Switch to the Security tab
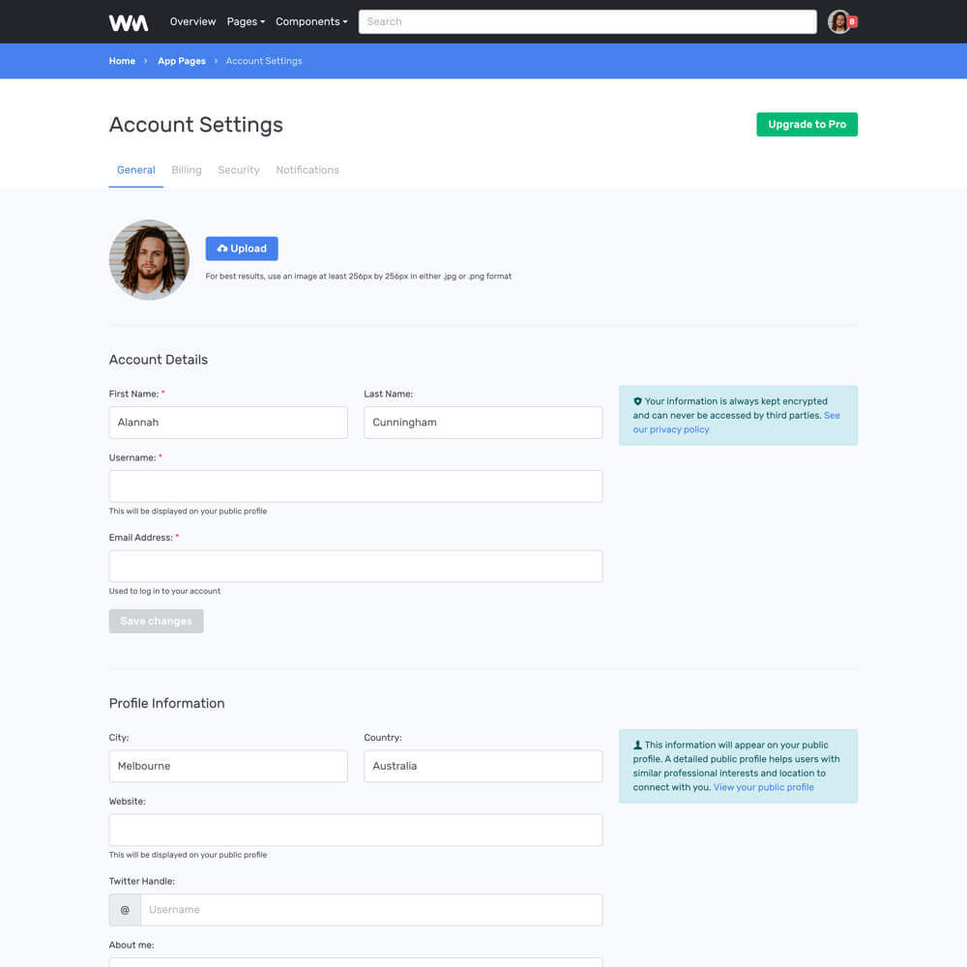The image size is (967, 967). tap(239, 170)
